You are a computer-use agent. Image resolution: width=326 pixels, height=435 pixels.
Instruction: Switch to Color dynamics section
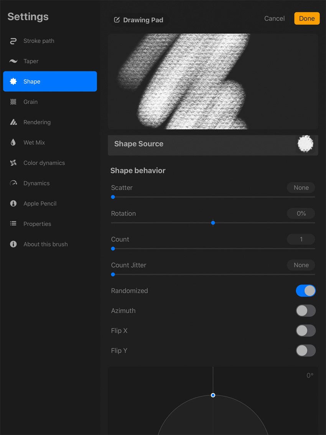[44, 163]
